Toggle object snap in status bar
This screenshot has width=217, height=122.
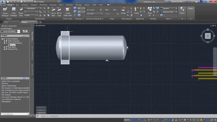[x=163, y=120]
